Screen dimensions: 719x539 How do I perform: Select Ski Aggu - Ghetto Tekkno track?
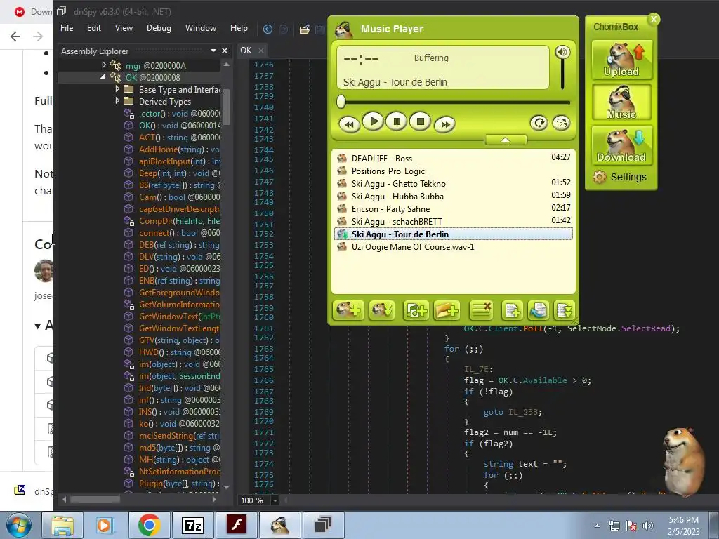click(x=454, y=183)
